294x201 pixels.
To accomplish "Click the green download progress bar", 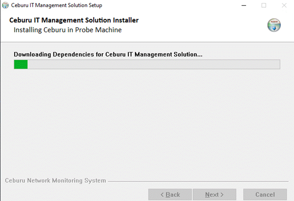I will [x=147, y=65].
